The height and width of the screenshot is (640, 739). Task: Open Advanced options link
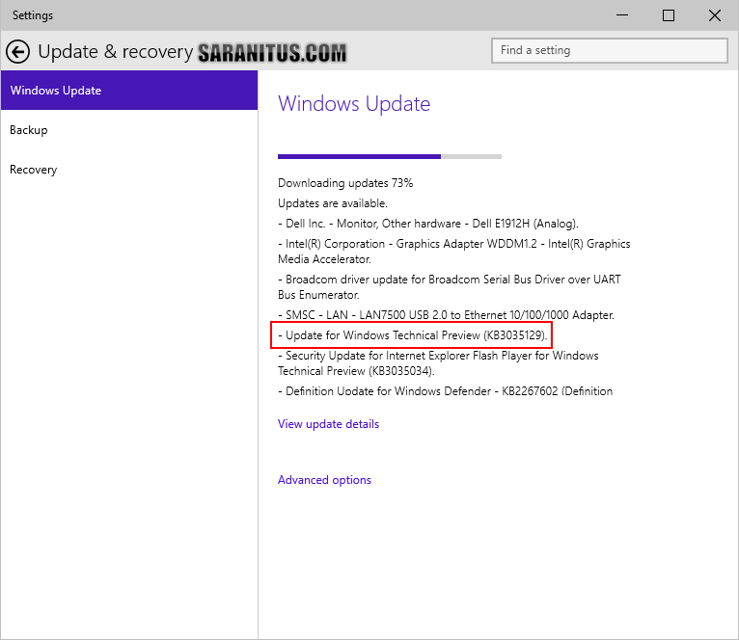pos(324,480)
